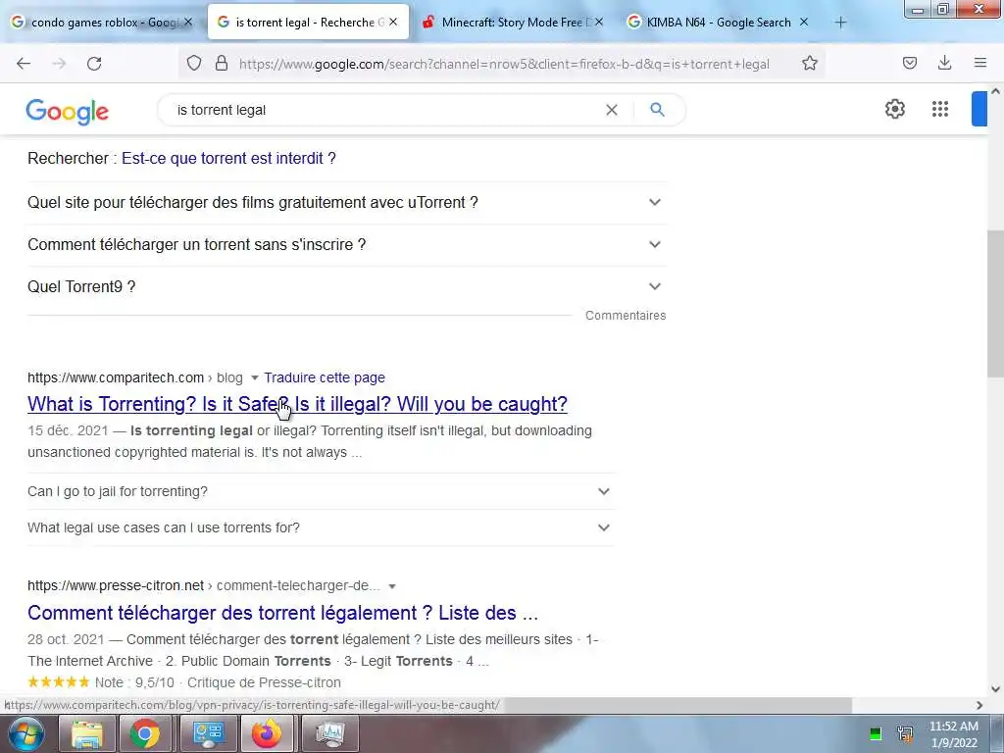This screenshot has width=1004, height=753.
Task: Launch Chrome from the taskbar
Action: coord(145,733)
